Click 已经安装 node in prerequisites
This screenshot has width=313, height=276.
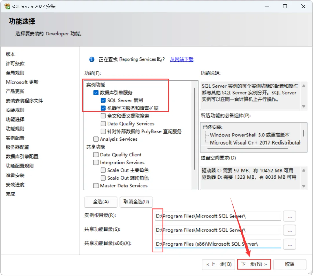pos(212,127)
